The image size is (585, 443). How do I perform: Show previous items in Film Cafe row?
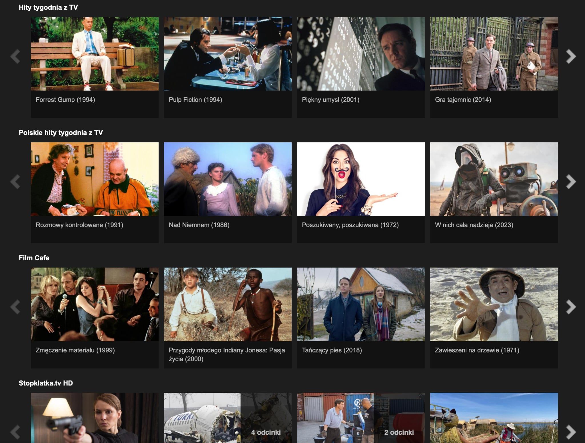tap(15, 307)
